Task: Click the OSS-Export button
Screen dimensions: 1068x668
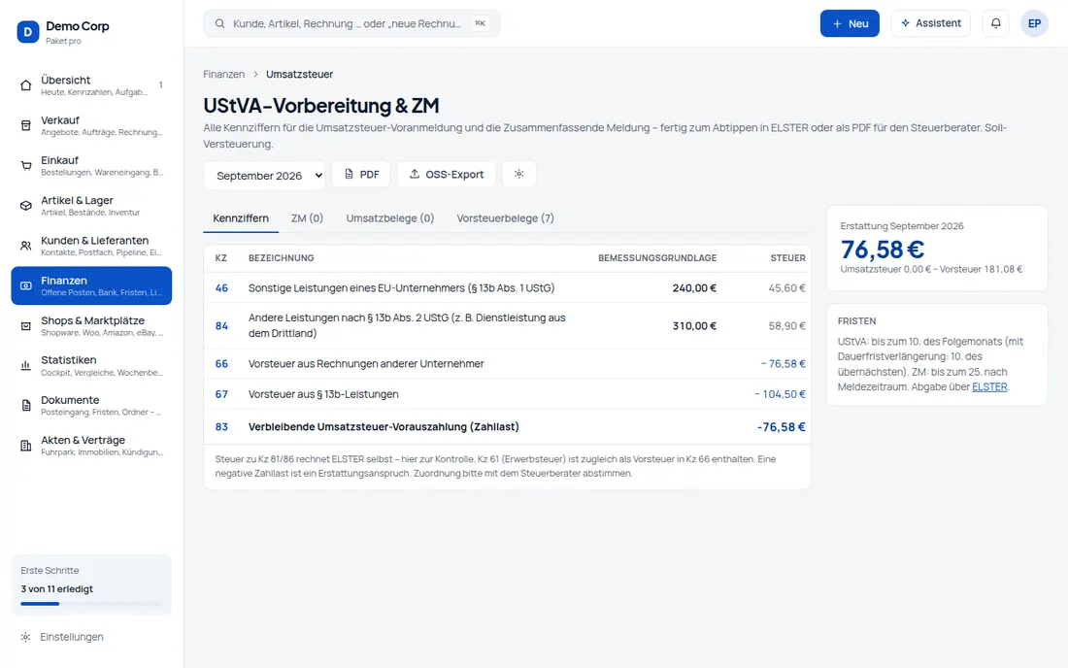Action: (x=447, y=175)
